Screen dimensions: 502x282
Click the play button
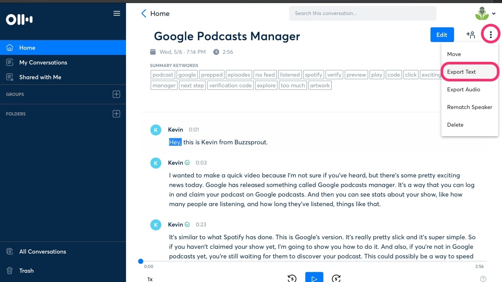(x=314, y=278)
